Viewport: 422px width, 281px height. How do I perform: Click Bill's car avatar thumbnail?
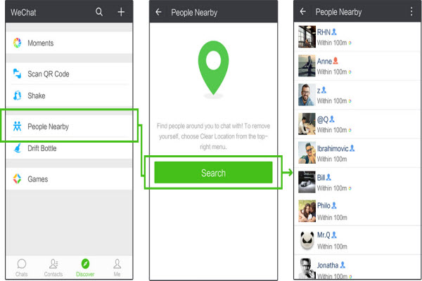pos(307,182)
